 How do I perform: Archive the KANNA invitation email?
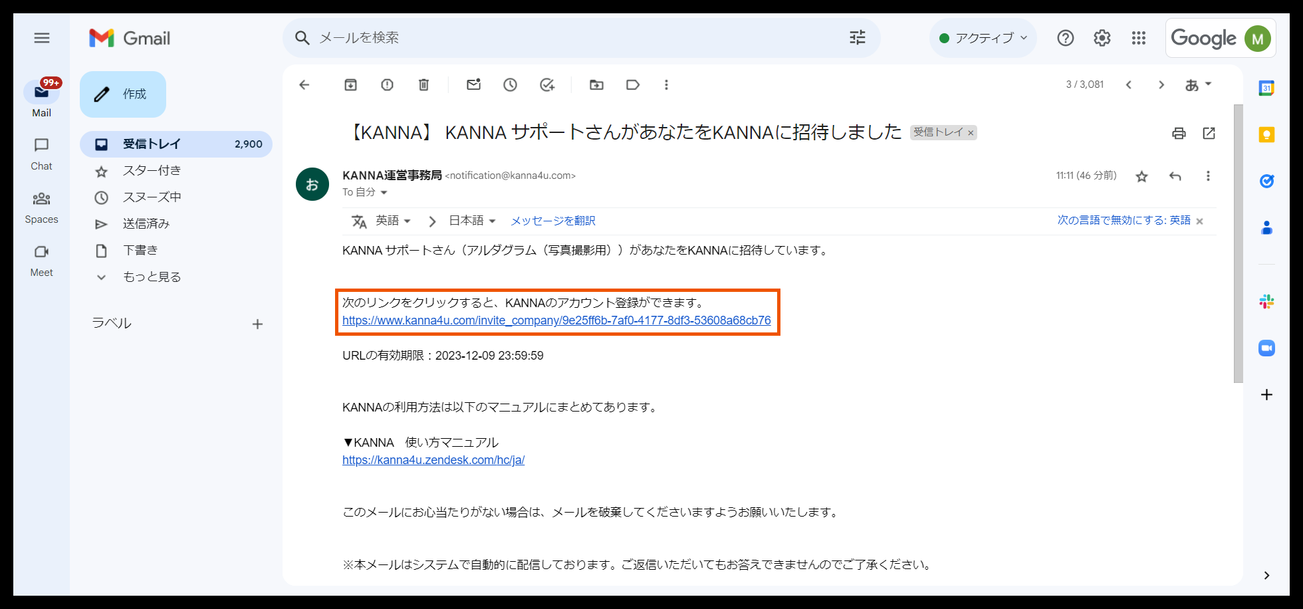(350, 84)
